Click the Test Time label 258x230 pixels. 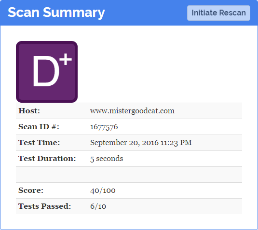(39, 142)
